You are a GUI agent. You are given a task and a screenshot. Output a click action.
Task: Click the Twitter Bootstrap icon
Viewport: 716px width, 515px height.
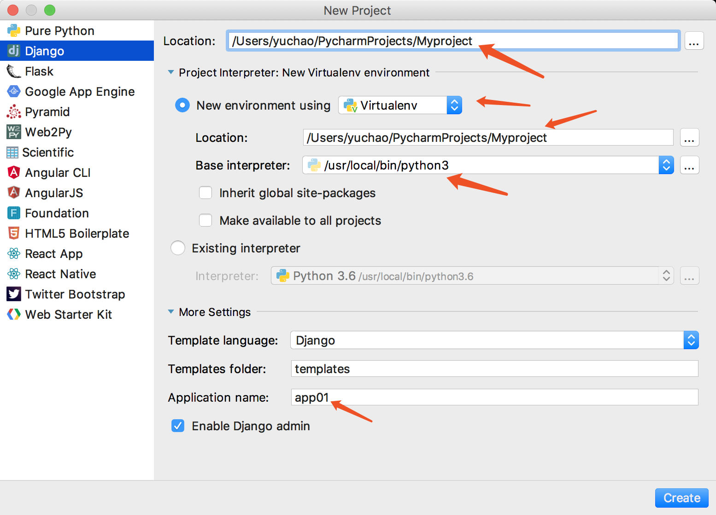click(x=14, y=294)
